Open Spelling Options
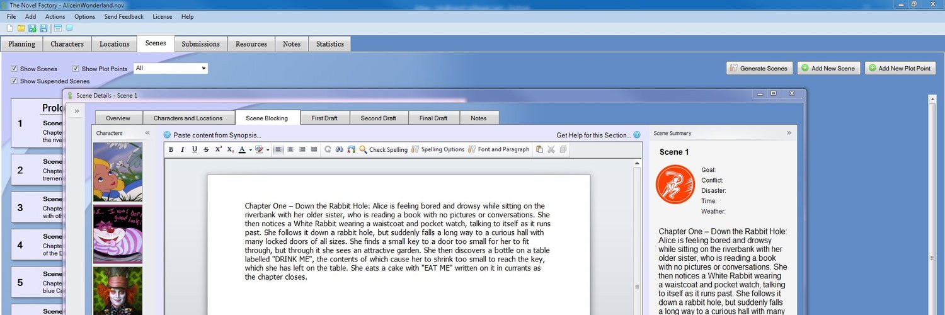The image size is (945, 315). click(x=438, y=149)
